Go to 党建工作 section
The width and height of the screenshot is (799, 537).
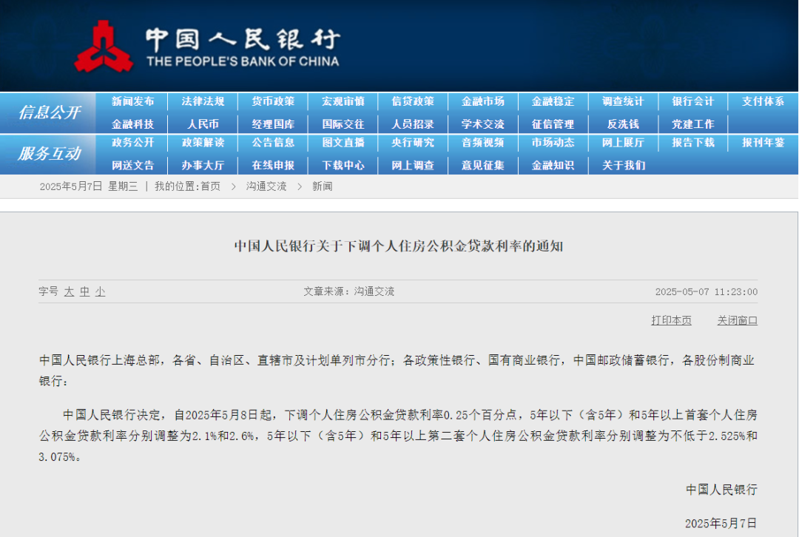[x=693, y=124]
